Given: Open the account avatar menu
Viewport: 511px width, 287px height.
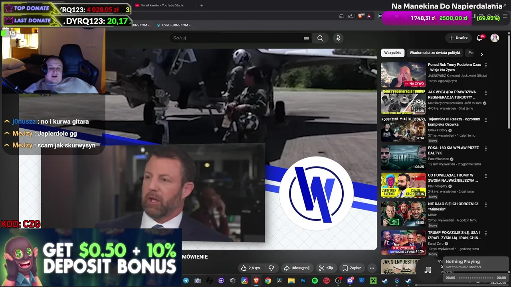Looking at the screenshot, I should point(495,38).
